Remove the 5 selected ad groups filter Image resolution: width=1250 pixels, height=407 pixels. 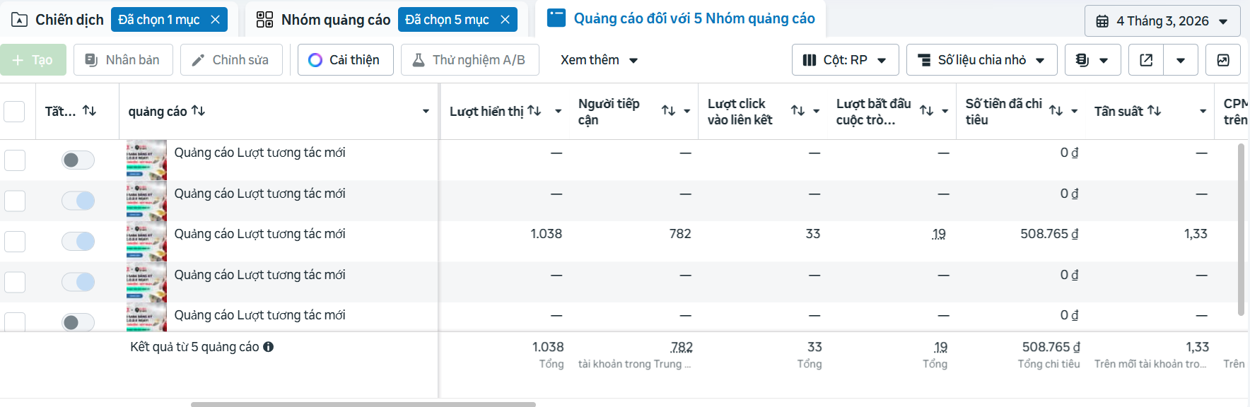coord(505,20)
